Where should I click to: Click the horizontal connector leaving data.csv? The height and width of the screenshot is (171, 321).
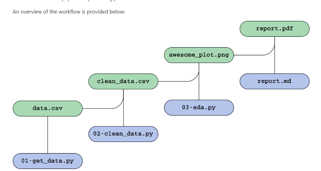pyautogui.click(x=98, y=108)
